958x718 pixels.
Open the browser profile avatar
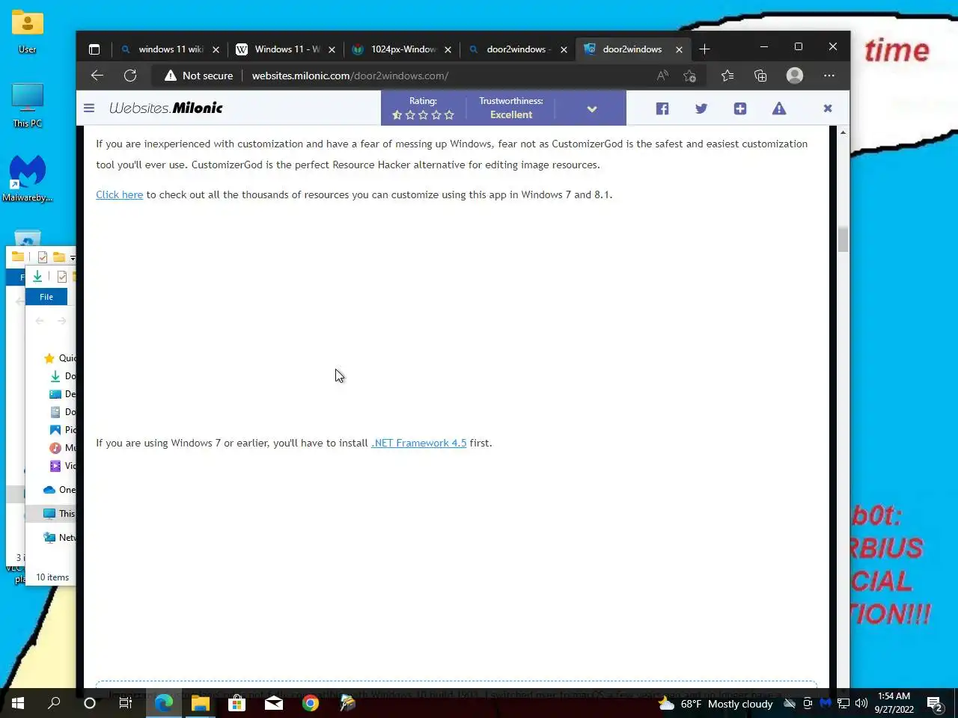[x=795, y=76]
